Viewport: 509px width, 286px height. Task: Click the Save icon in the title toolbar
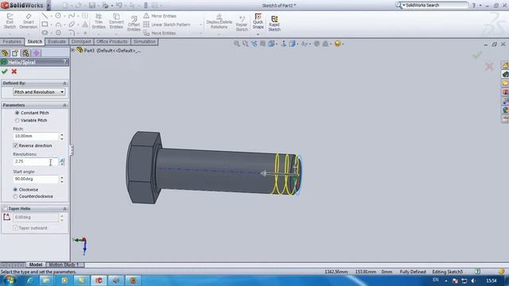pos(92,6)
